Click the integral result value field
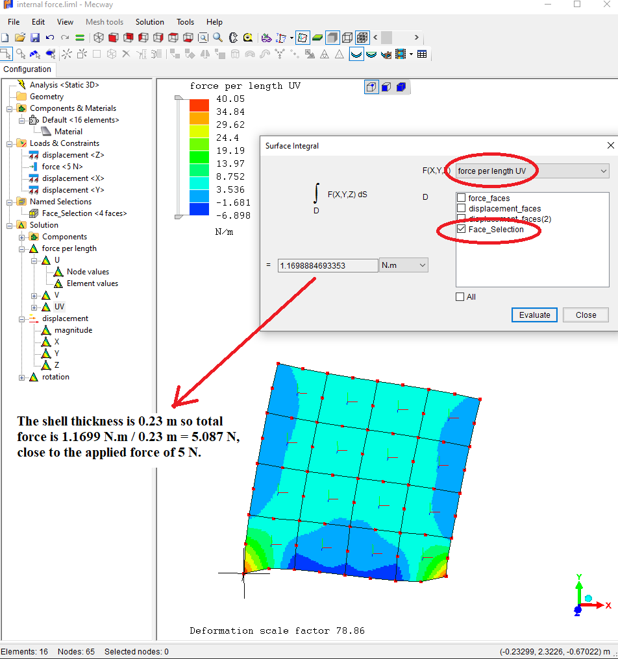 (x=328, y=266)
